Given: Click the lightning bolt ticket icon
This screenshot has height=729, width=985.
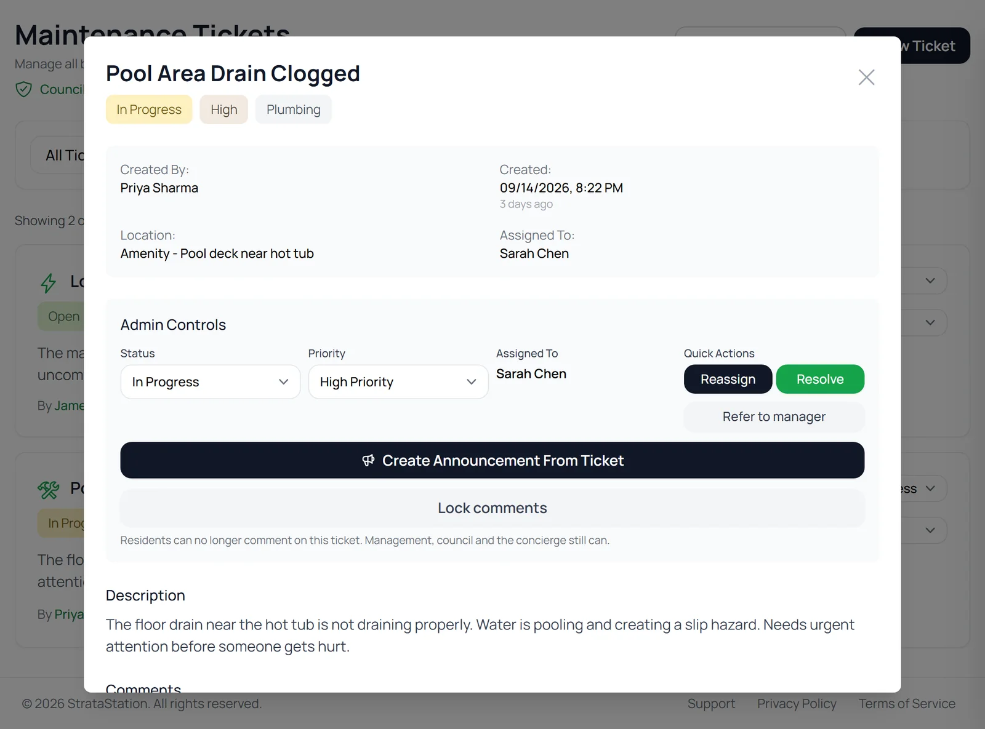Looking at the screenshot, I should click(x=48, y=282).
